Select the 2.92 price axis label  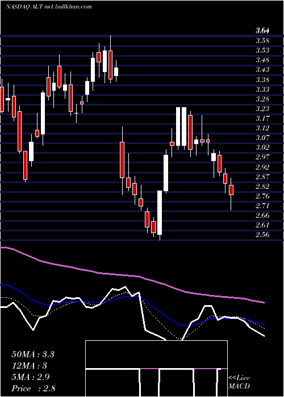[x=262, y=167]
